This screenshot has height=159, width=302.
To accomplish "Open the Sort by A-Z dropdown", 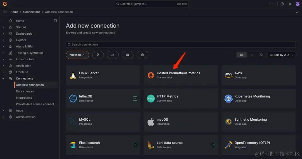I will pos(282,55).
